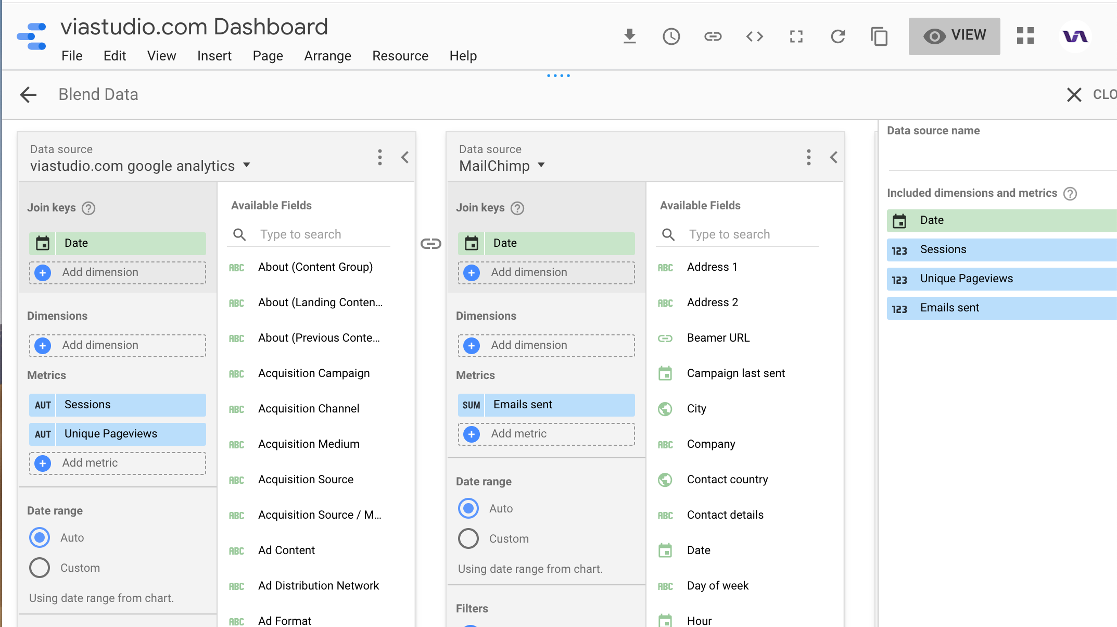Enter fullscreen presentation mode
The width and height of the screenshot is (1117, 627).
[796, 36]
